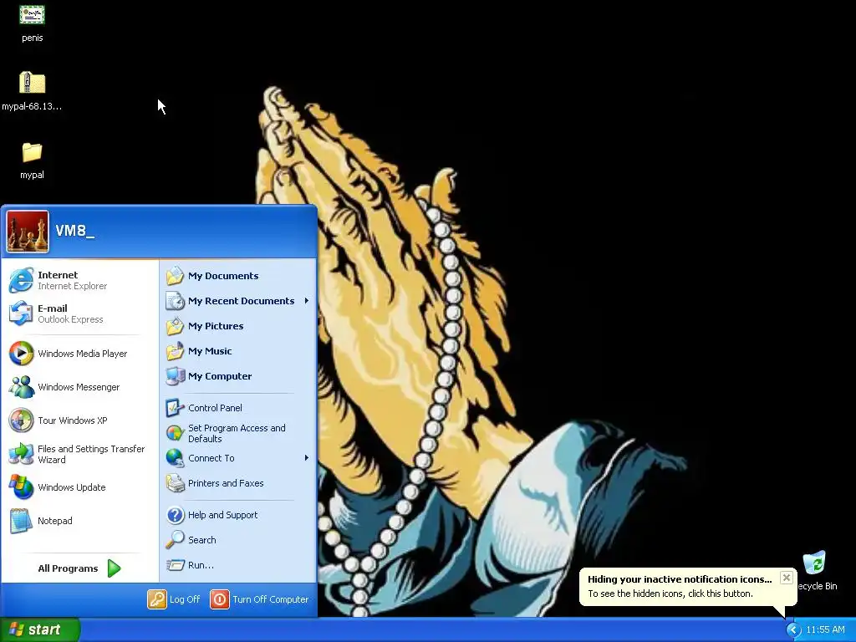Select the mypal-68.13 zip file on desktop
Screen dimensions: 856x642
32,83
